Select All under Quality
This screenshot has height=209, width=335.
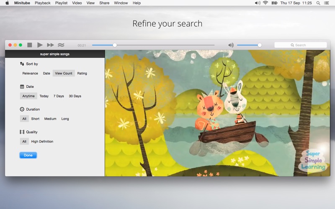click(x=24, y=141)
